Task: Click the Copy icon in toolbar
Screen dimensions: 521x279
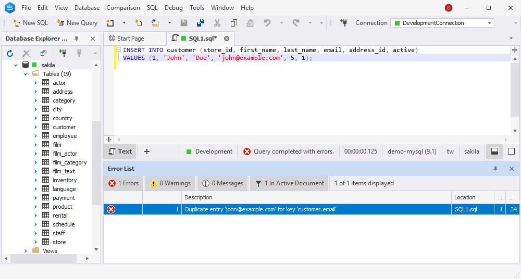Action: pyautogui.click(x=234, y=23)
